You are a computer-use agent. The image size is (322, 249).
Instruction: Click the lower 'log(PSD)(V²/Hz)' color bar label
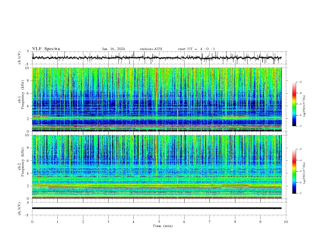point(304,173)
